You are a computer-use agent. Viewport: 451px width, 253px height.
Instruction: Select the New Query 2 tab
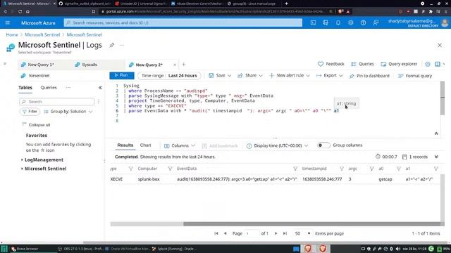coord(149,65)
